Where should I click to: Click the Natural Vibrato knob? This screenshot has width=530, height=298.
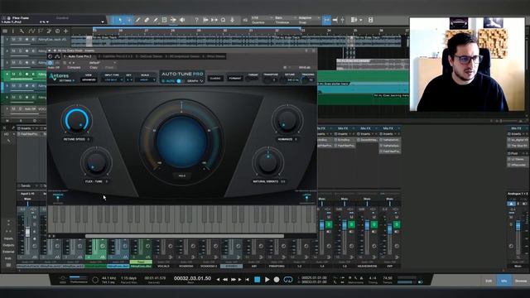[268, 163]
